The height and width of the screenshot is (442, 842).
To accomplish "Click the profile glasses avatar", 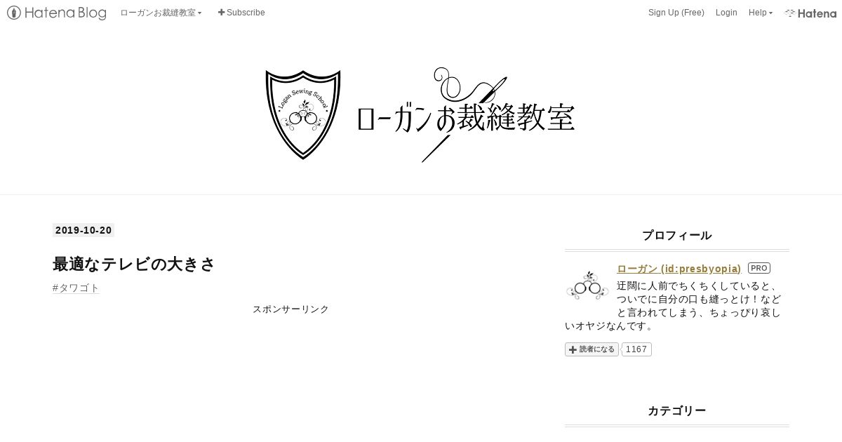I will tap(587, 286).
